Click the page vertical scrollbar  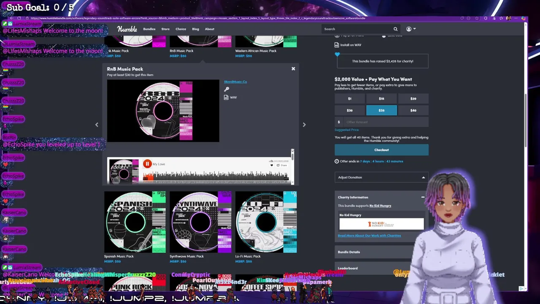[x=525, y=120]
